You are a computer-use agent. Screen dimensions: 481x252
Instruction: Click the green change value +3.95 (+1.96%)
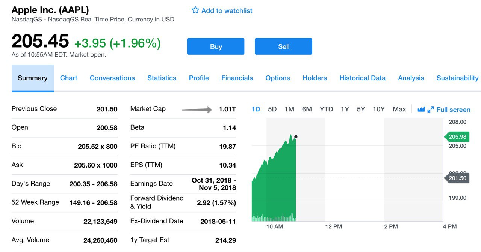(x=117, y=43)
